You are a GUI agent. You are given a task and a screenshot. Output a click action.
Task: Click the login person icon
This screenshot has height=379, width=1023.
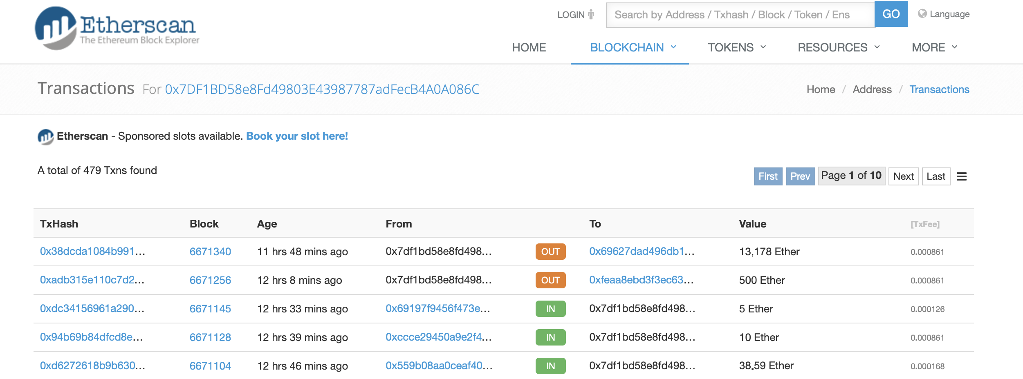pos(591,15)
